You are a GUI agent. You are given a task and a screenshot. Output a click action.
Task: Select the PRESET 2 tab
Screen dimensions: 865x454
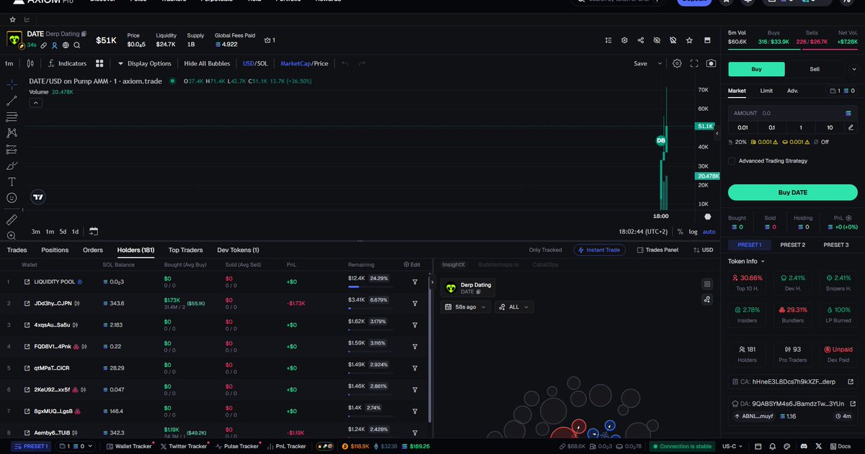pyautogui.click(x=793, y=245)
